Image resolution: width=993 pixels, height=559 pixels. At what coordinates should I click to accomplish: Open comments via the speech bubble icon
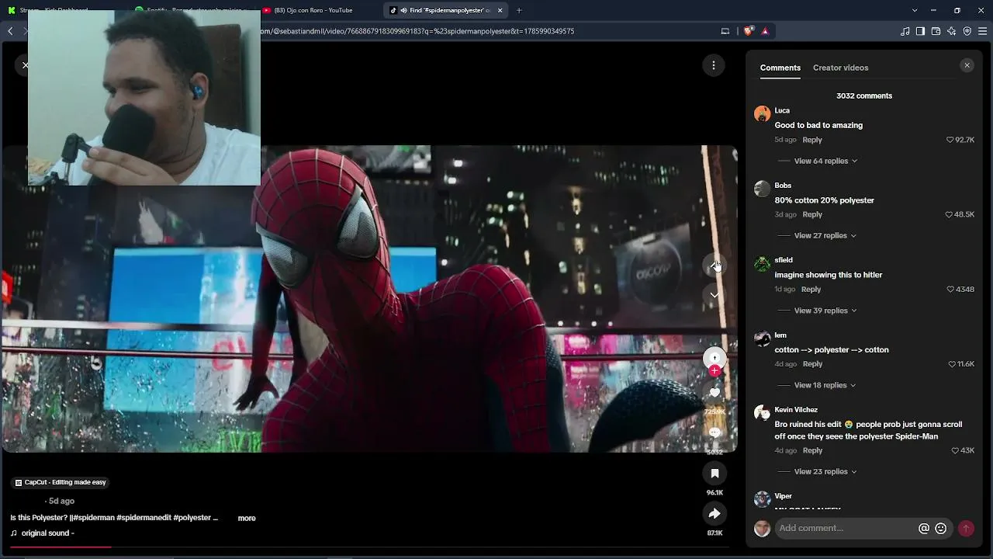pyautogui.click(x=714, y=432)
